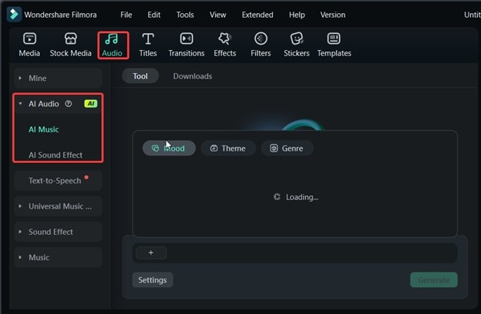Select the Theme category chip

228,149
